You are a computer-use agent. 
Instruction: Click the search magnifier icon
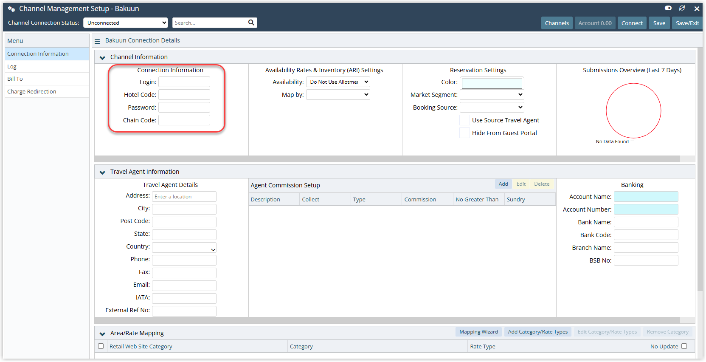pyautogui.click(x=251, y=23)
